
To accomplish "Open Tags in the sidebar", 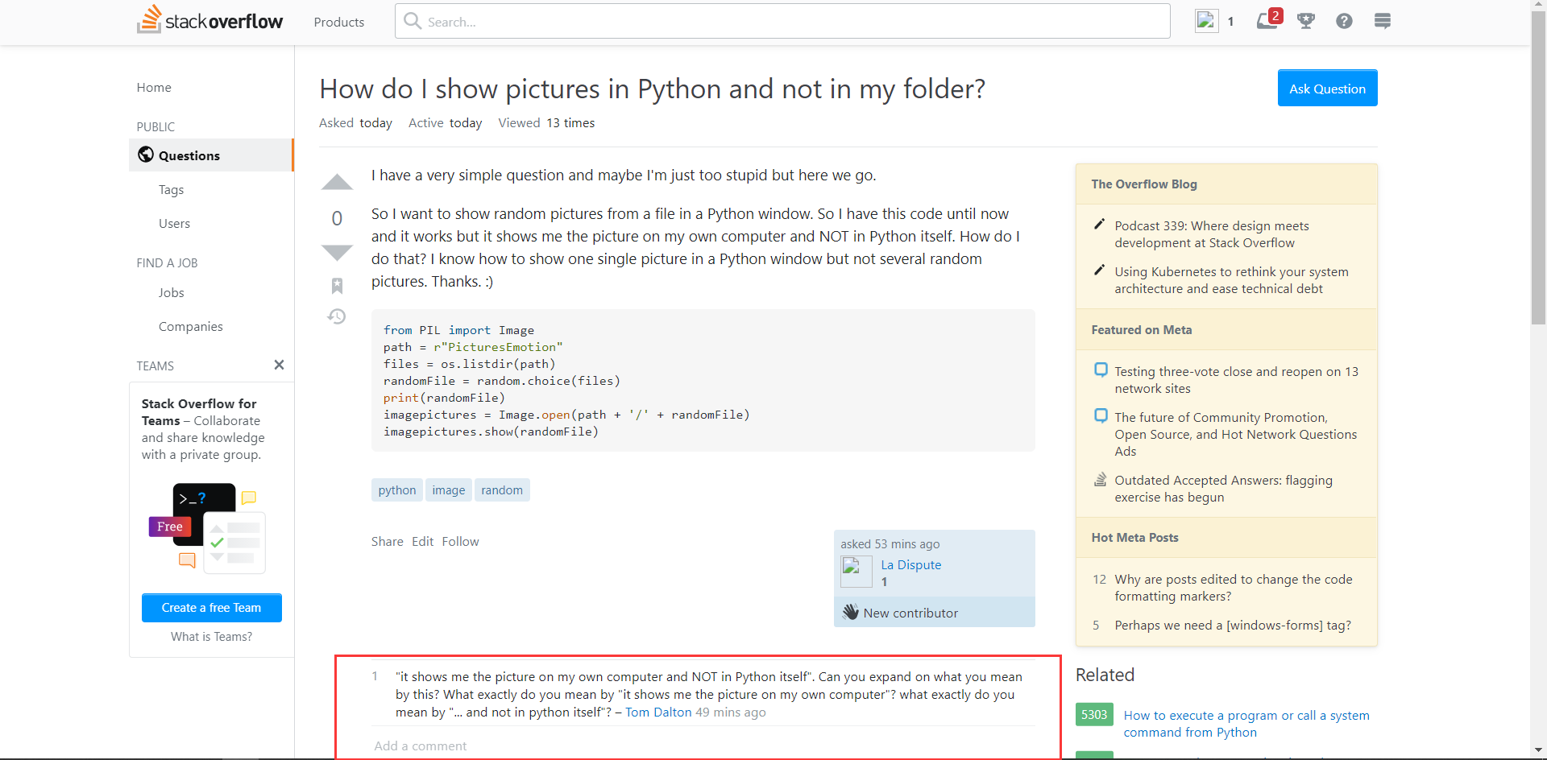I will tap(171, 189).
